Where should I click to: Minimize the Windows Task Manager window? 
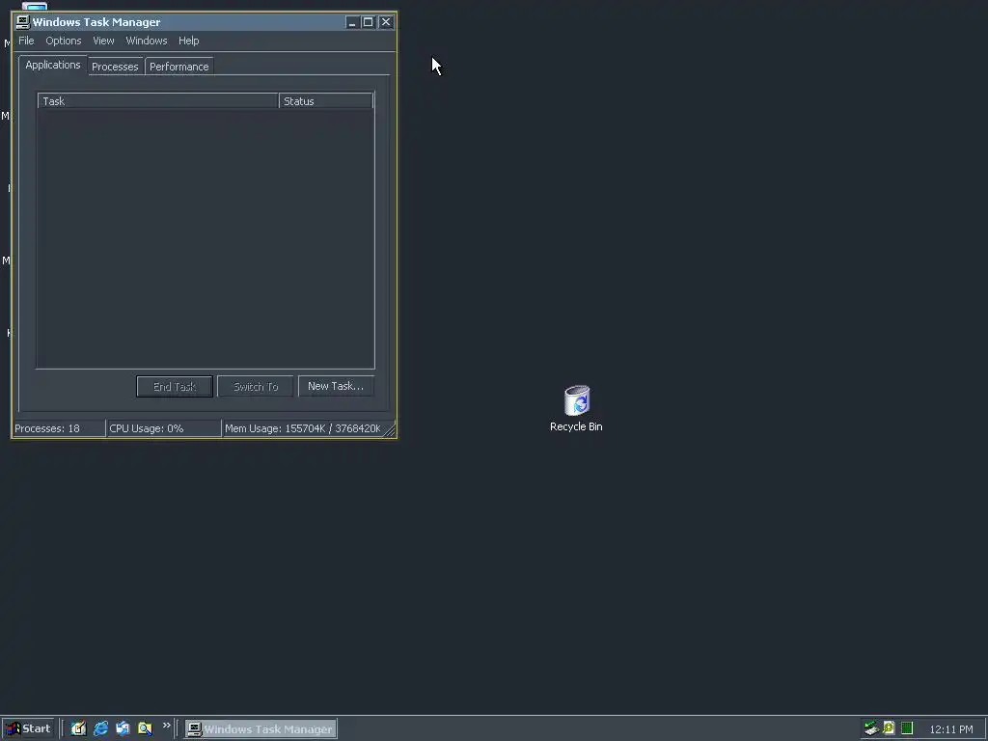(x=352, y=22)
